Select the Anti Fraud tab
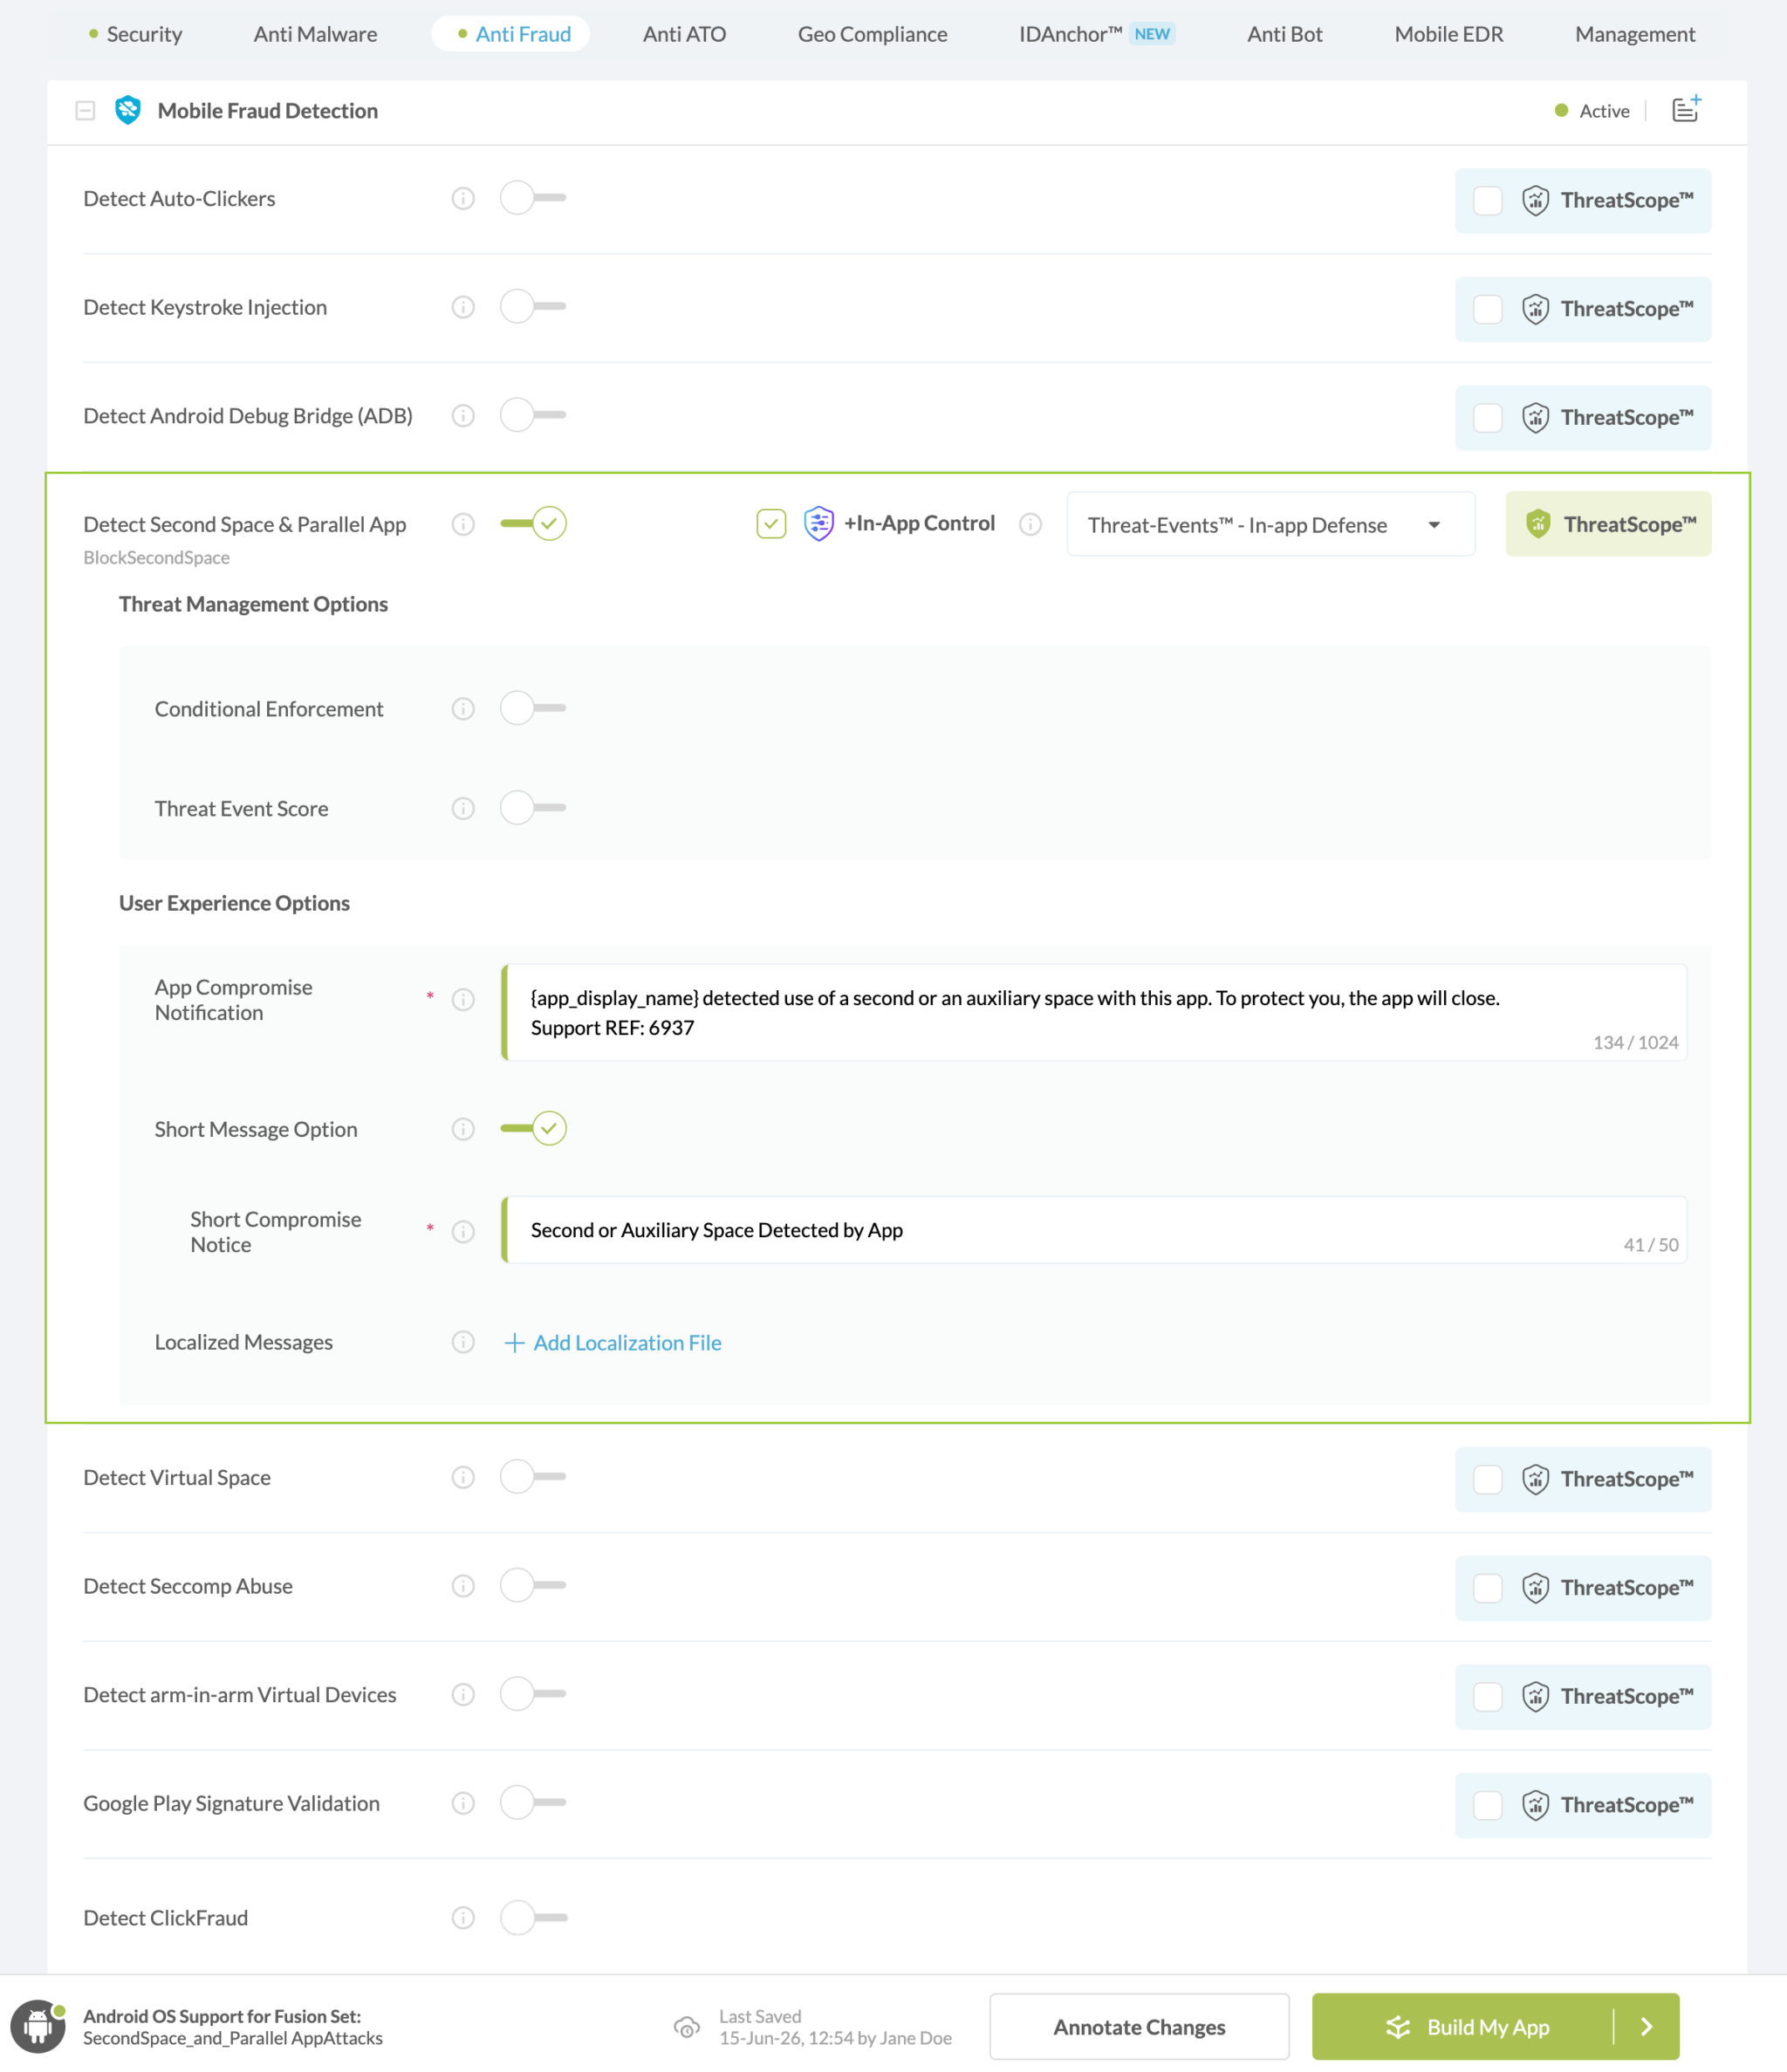 511,34
